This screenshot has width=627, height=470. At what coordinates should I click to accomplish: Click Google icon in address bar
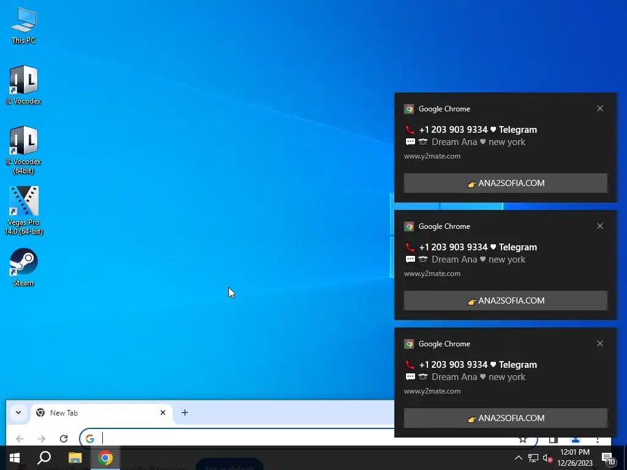pyautogui.click(x=90, y=438)
